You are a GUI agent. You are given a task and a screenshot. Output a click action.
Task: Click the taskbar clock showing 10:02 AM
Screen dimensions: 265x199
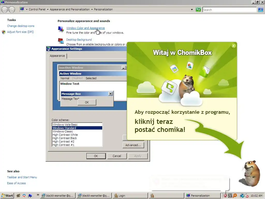(256, 196)
